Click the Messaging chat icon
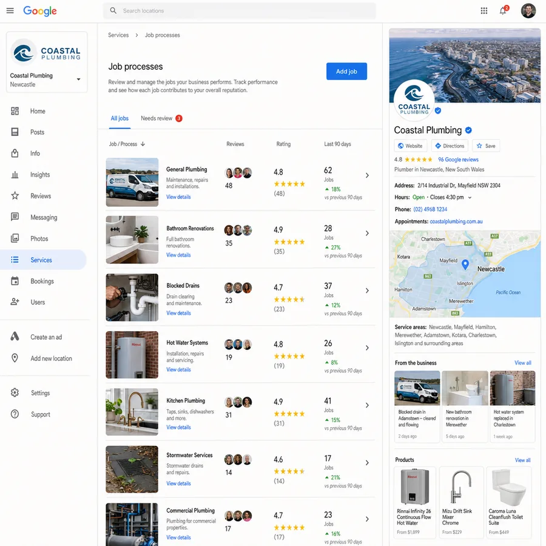This screenshot has width=546, height=546. point(15,217)
